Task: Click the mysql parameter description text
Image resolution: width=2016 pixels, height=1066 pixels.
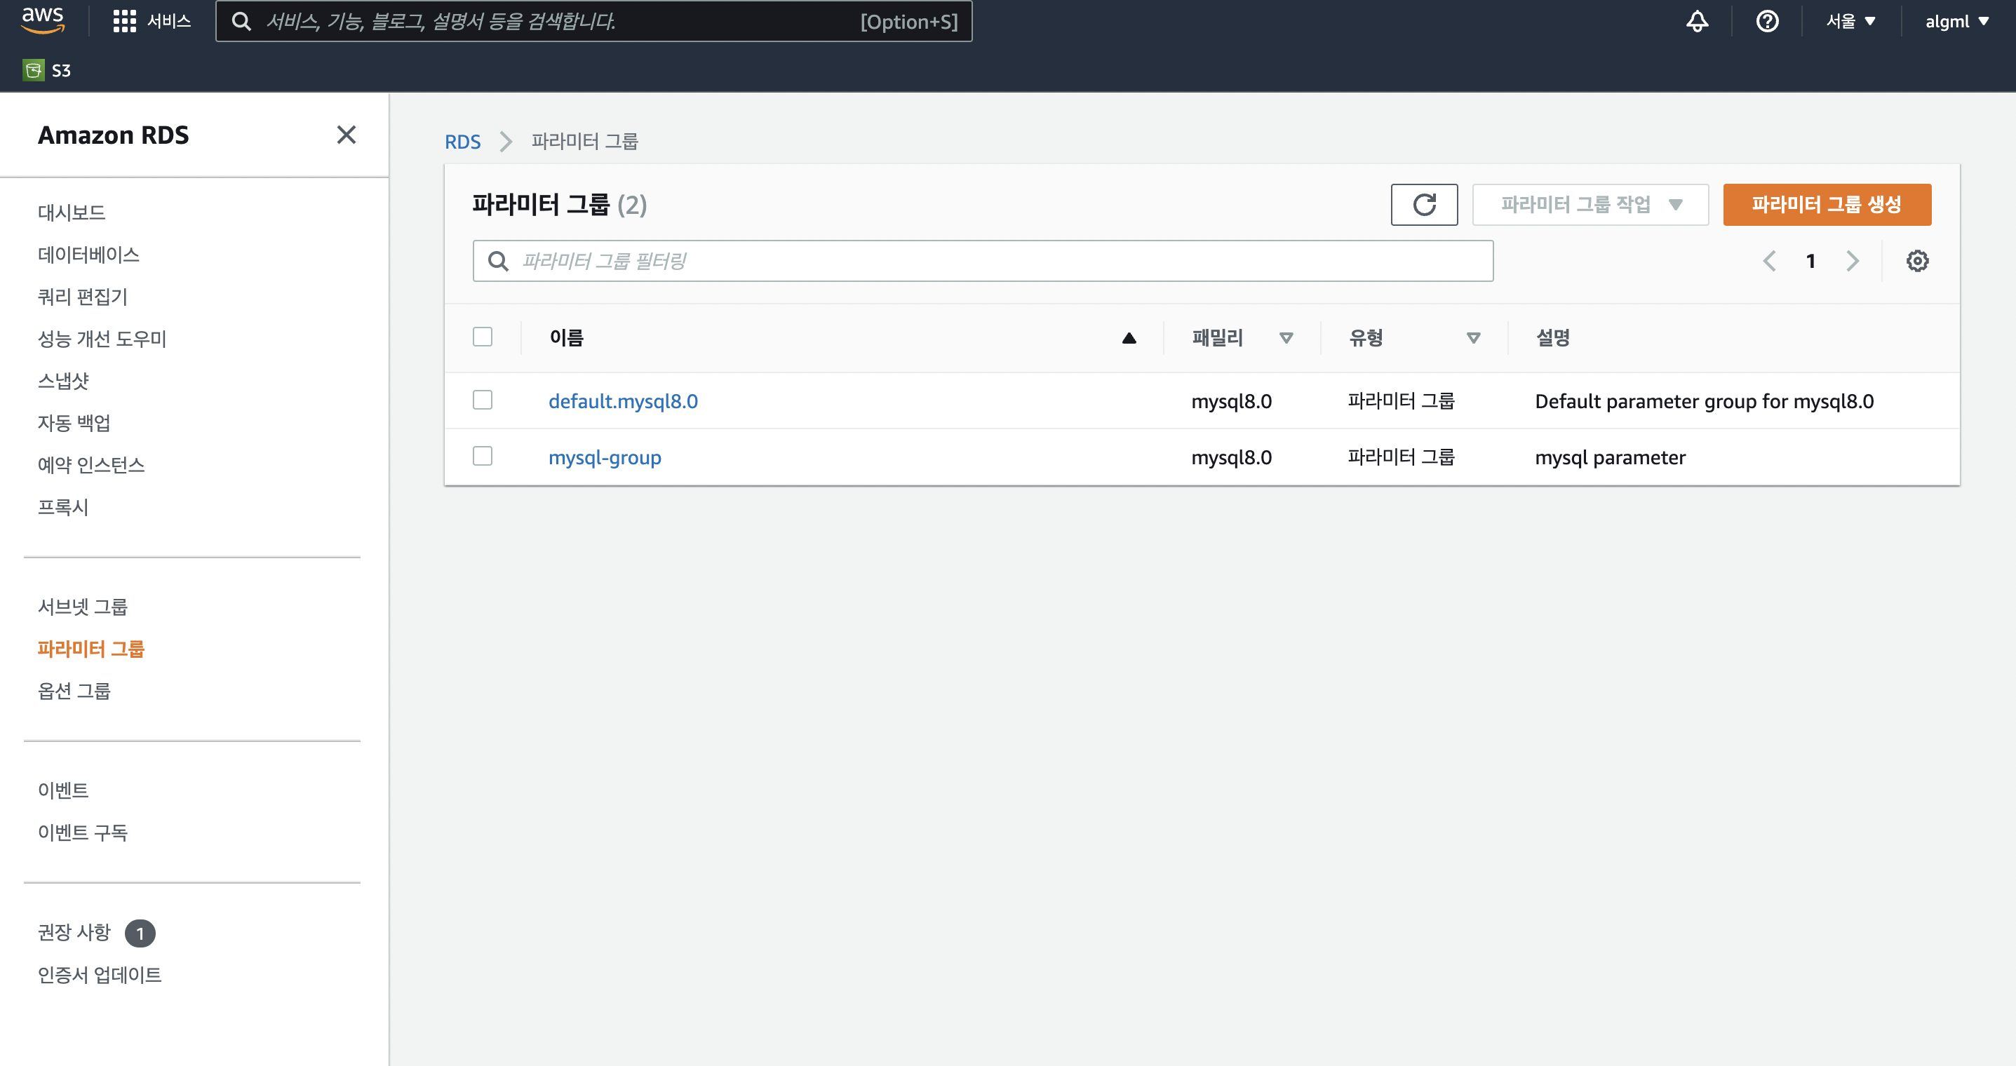Action: tap(1610, 457)
